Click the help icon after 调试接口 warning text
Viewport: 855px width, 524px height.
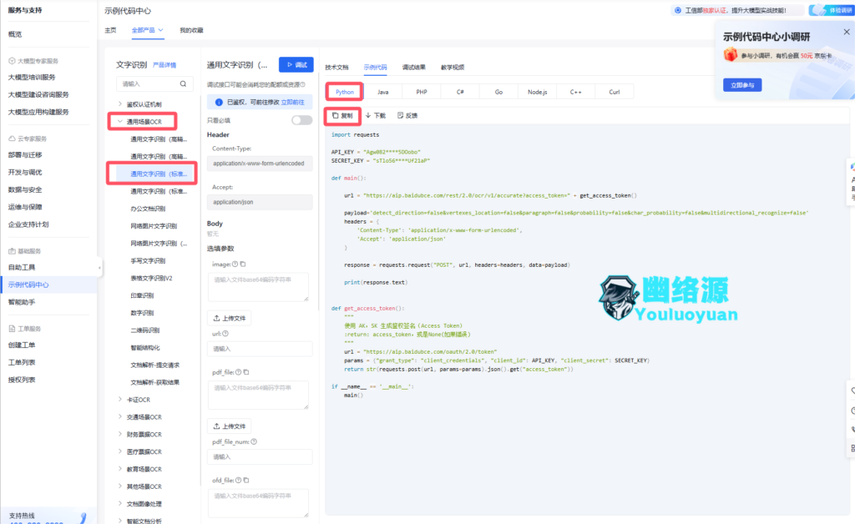302,84
